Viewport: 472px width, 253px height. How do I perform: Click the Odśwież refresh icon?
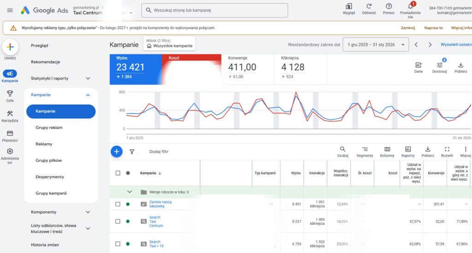click(369, 6)
